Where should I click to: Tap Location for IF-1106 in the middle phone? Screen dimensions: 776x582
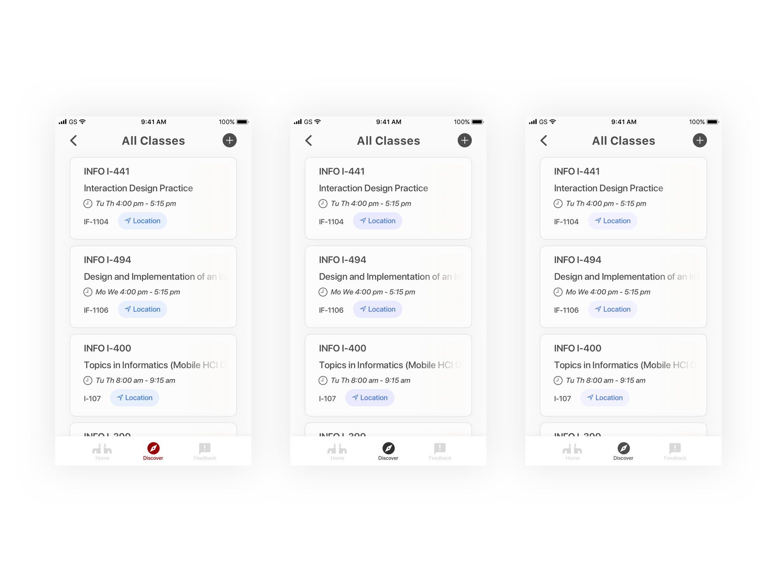click(x=378, y=309)
